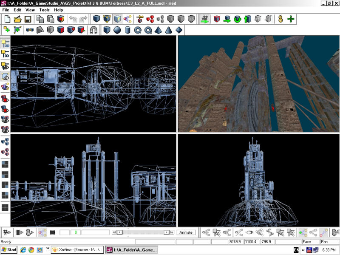
Task: Click the Paste icon in the toolbar
Action: [x=50, y=19]
